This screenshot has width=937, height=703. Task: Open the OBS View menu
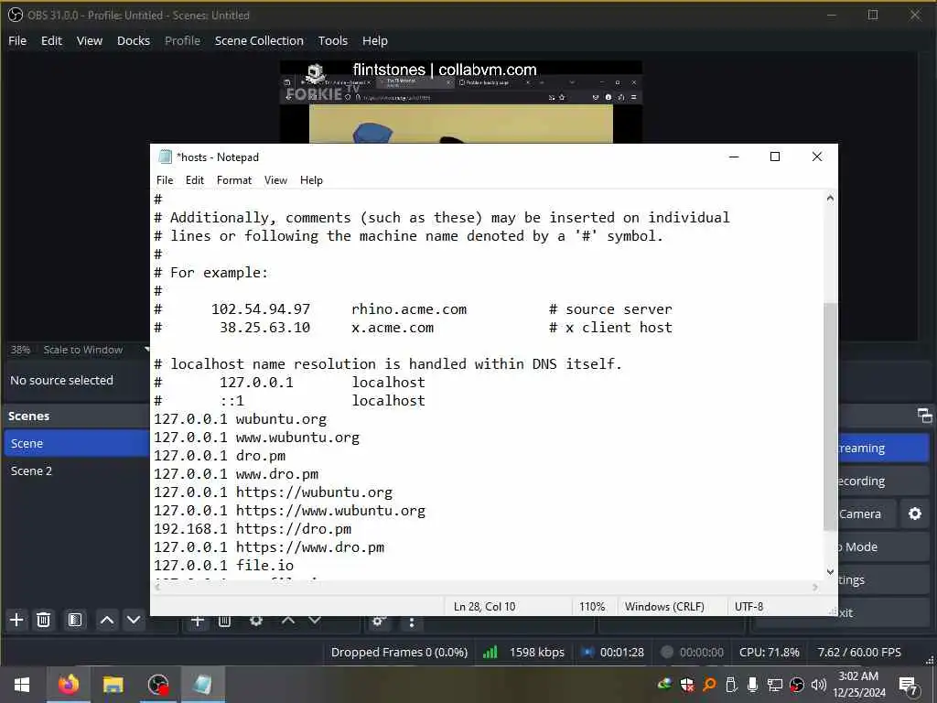click(x=89, y=40)
